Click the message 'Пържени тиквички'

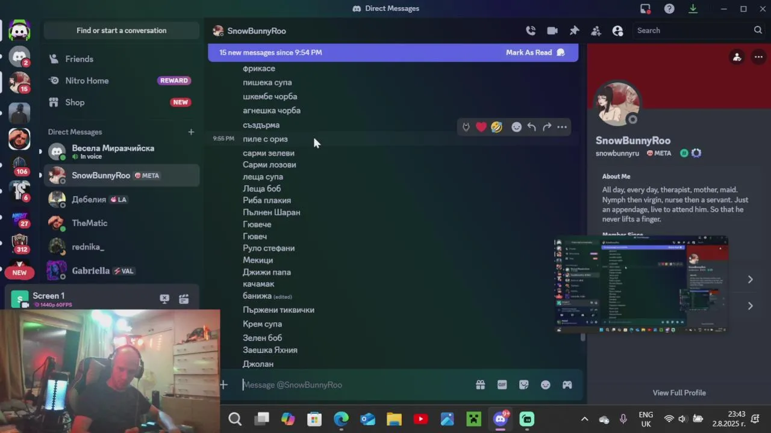pos(278,310)
